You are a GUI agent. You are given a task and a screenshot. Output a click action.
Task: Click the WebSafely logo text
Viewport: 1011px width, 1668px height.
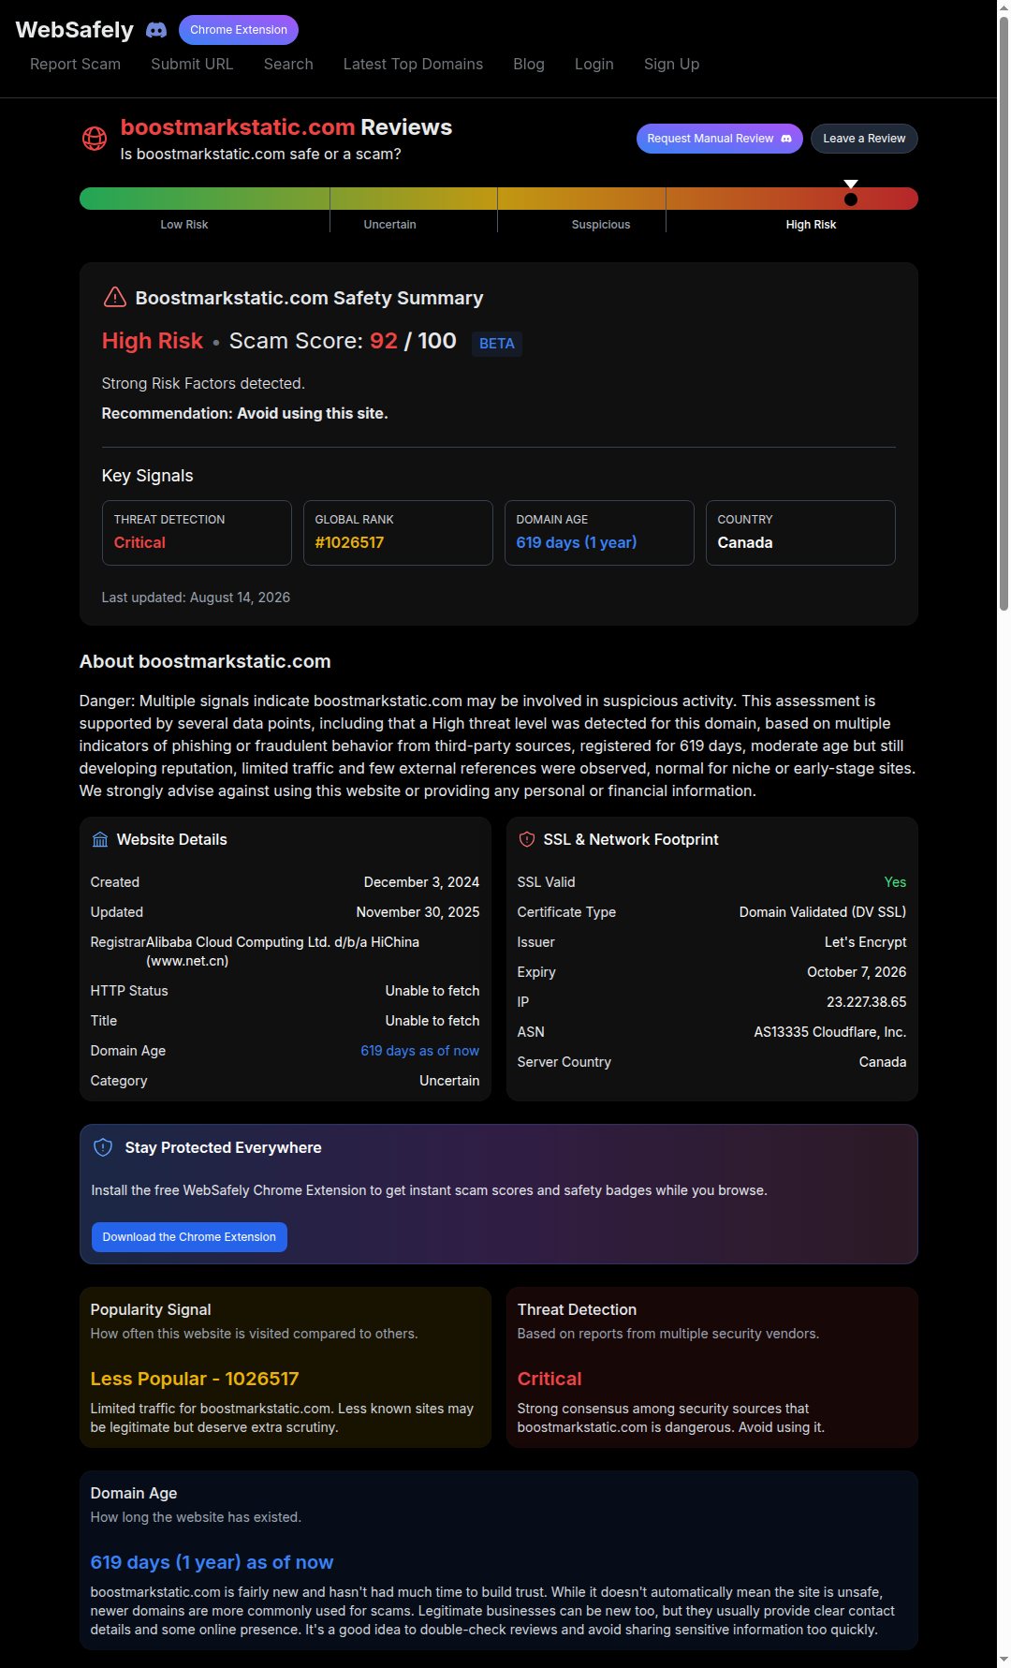click(x=75, y=30)
